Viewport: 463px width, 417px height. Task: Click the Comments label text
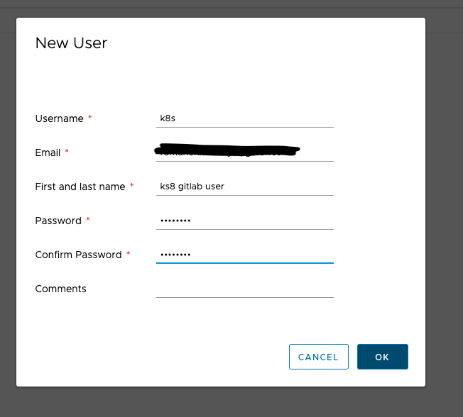point(60,289)
